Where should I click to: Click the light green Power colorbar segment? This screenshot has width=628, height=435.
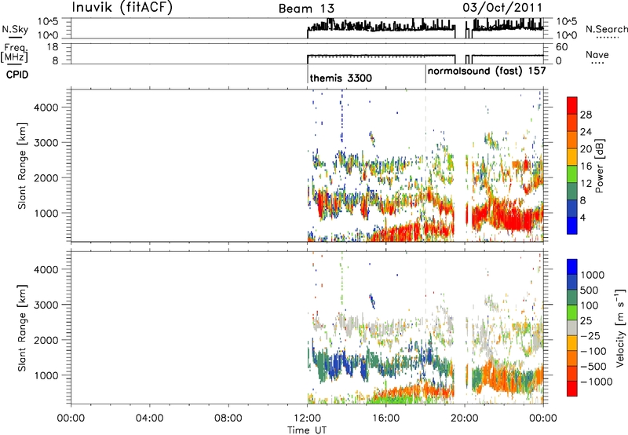pos(572,174)
